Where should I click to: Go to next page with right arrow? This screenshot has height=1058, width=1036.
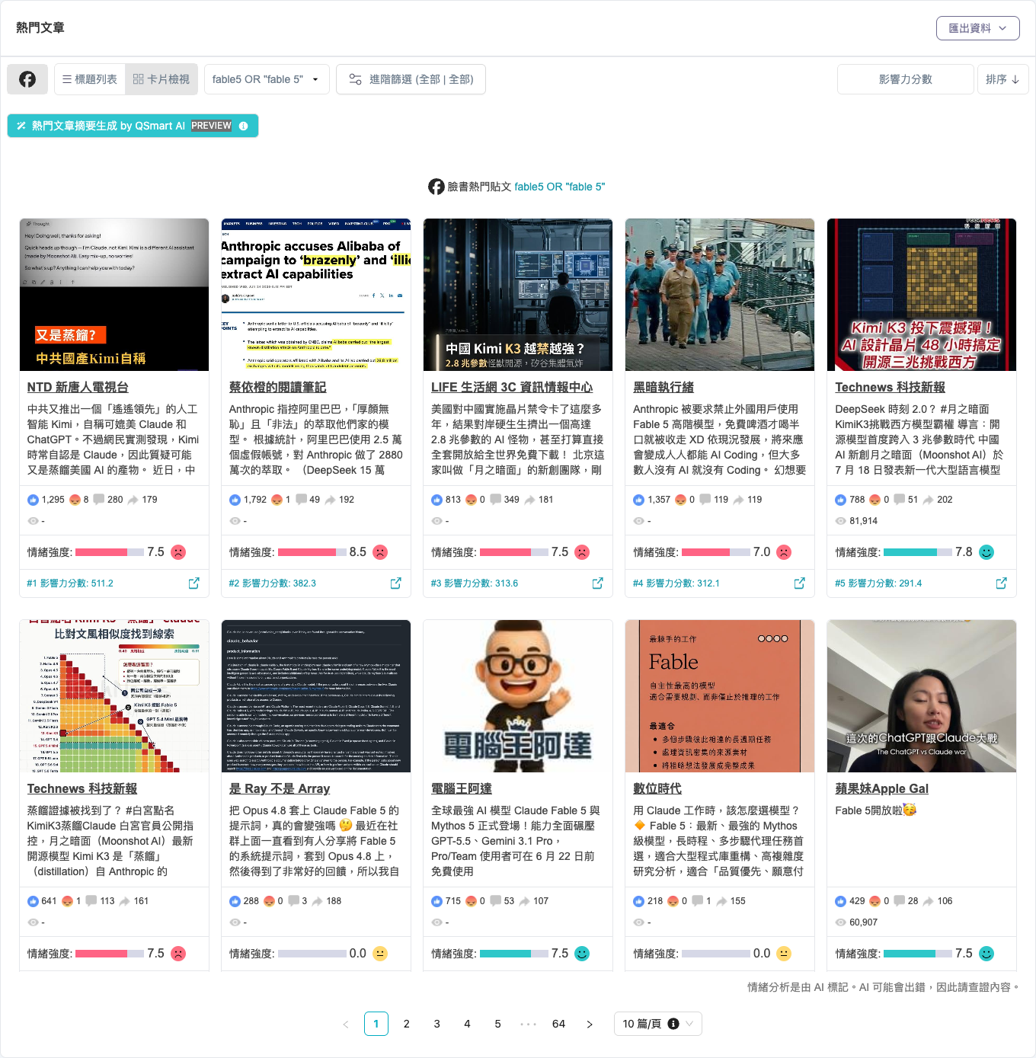click(x=590, y=1024)
